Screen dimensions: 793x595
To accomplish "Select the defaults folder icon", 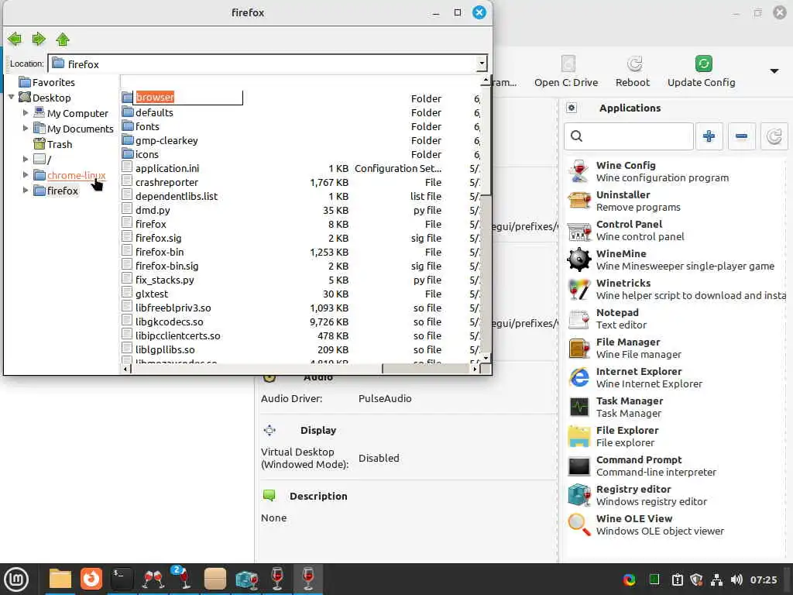I will [128, 112].
